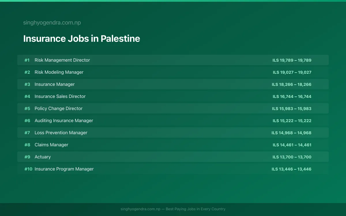This screenshot has width=346, height=216.
Task: Select the Insurance Sales Director title
Action: click(60, 96)
